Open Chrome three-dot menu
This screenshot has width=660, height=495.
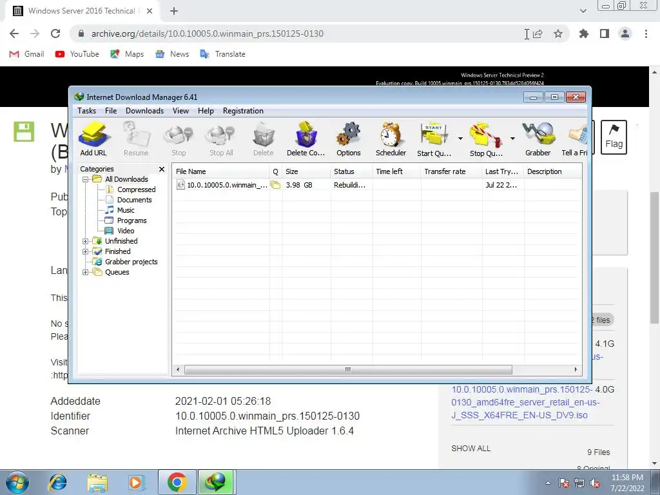[x=646, y=34]
